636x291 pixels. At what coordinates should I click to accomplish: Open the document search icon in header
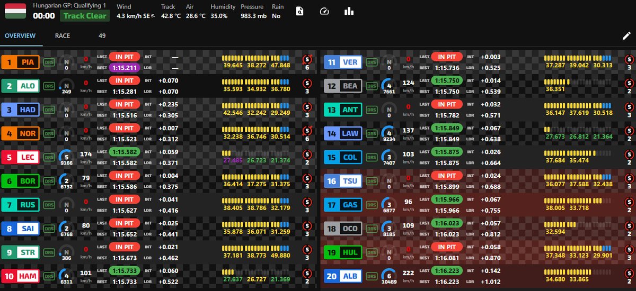(300, 11)
